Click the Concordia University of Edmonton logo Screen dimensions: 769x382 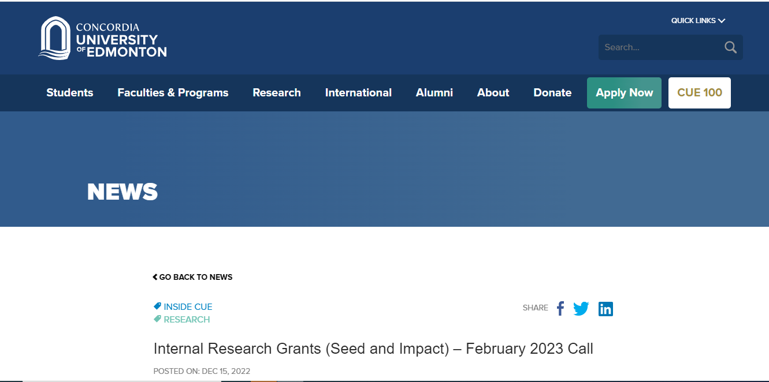(103, 38)
